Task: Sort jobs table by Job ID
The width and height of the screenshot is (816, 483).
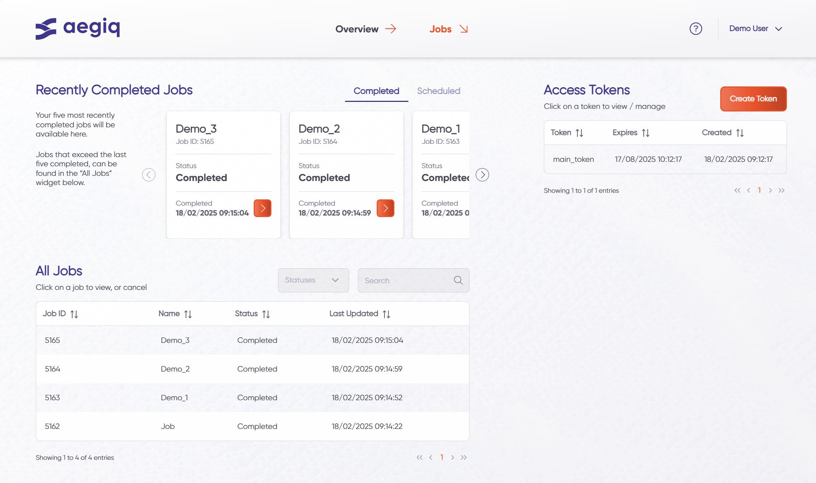Action: pos(74,314)
